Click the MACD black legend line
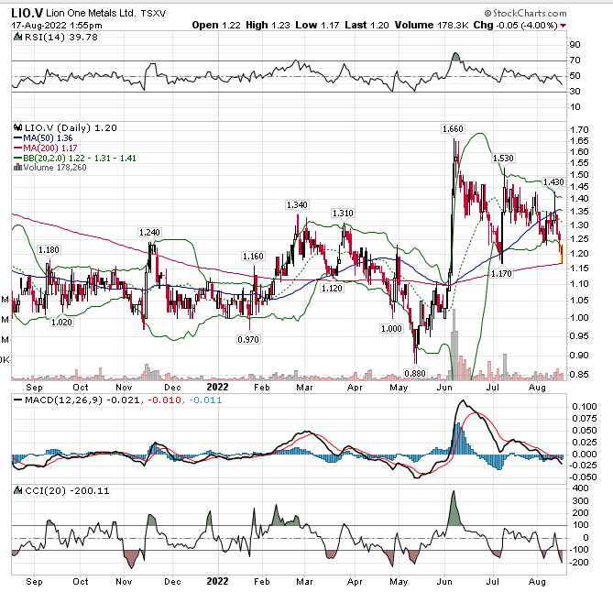Viewport: 613px width, 592px height. pos(17,400)
